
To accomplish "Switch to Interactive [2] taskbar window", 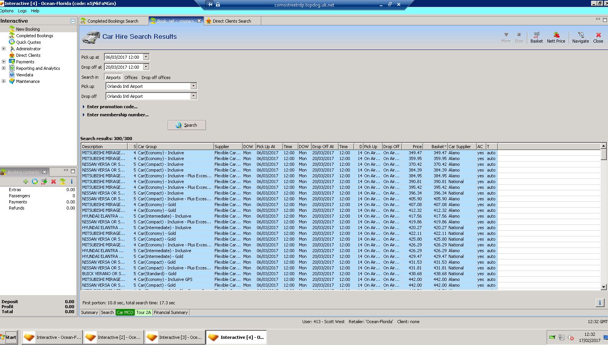I will click(x=114, y=337).
